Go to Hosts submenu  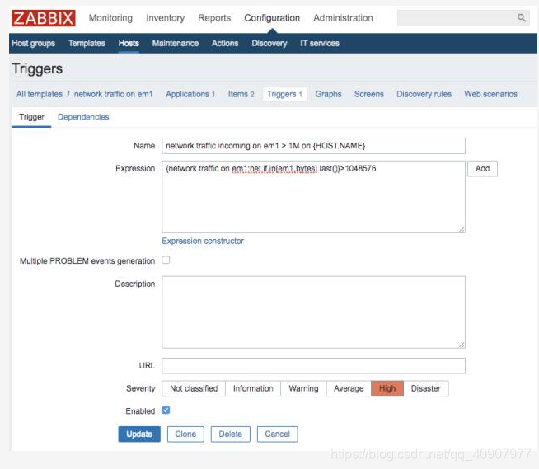click(129, 44)
